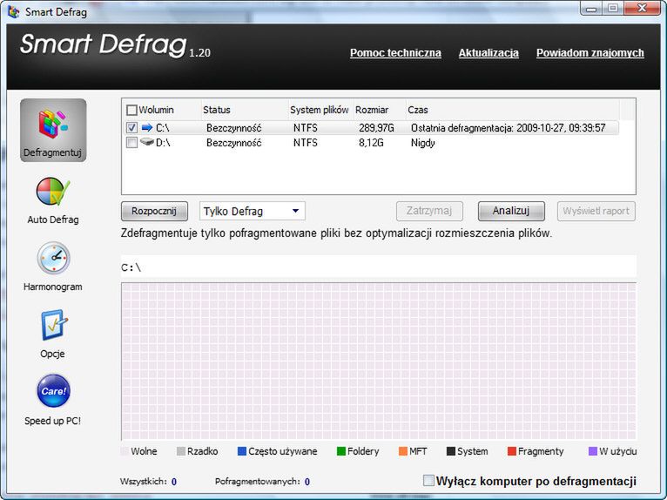The image size is (667, 500).
Task: Click the Analizuj button
Action: click(x=511, y=211)
